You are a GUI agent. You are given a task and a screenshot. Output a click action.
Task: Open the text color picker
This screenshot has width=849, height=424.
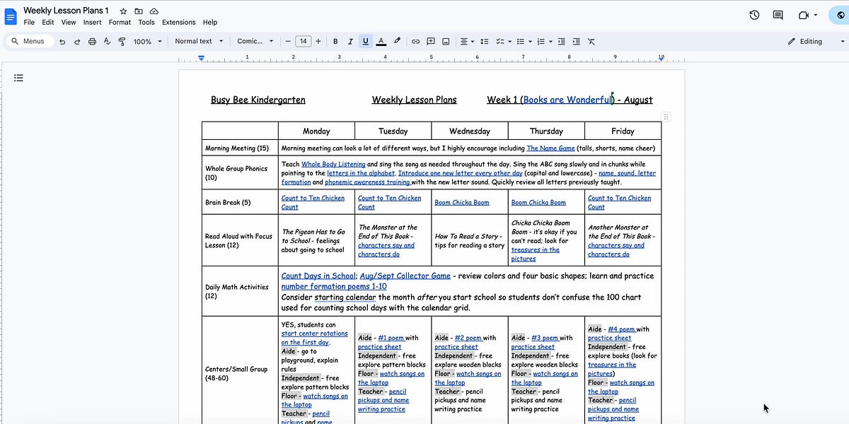pyautogui.click(x=381, y=41)
